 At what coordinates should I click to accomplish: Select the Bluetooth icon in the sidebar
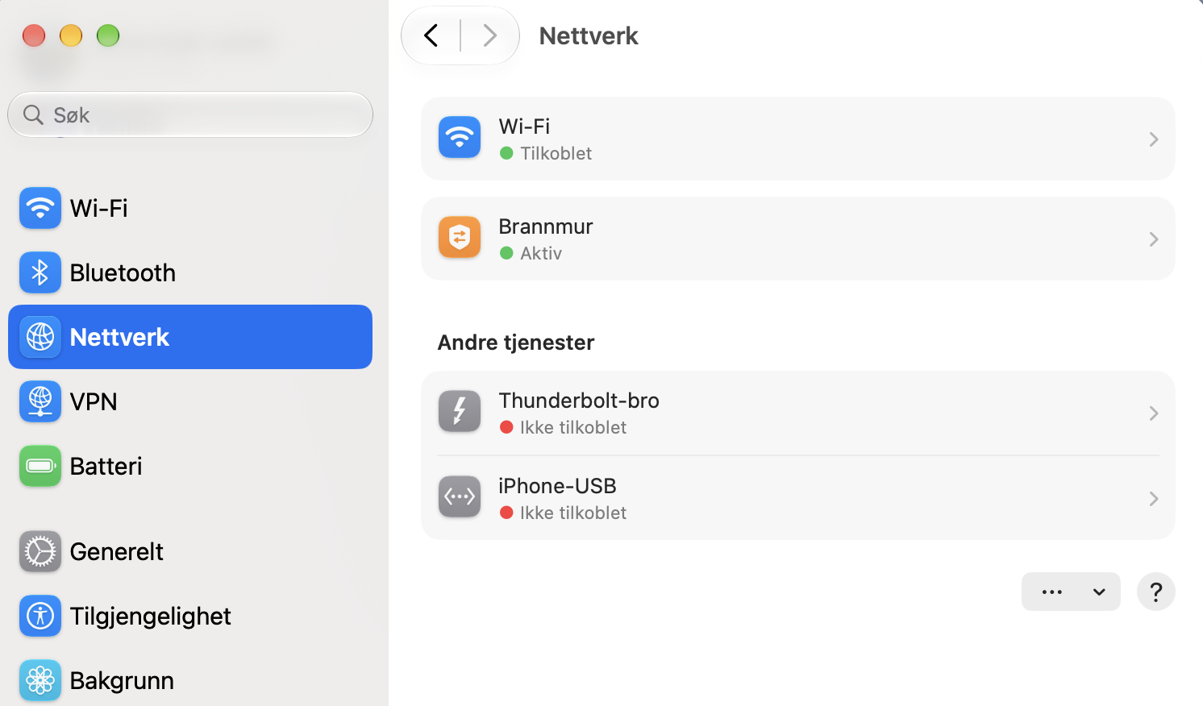40,272
